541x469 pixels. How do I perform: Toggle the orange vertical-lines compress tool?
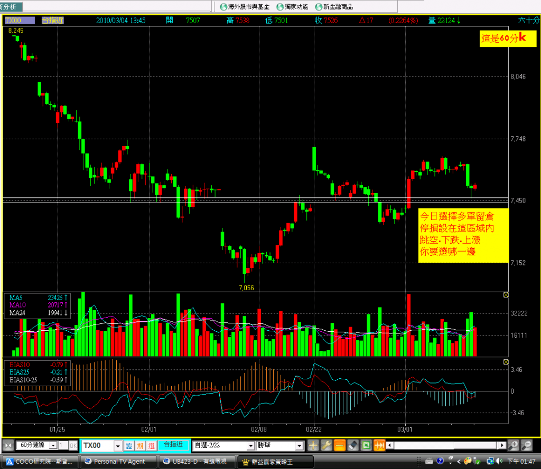click(379, 446)
